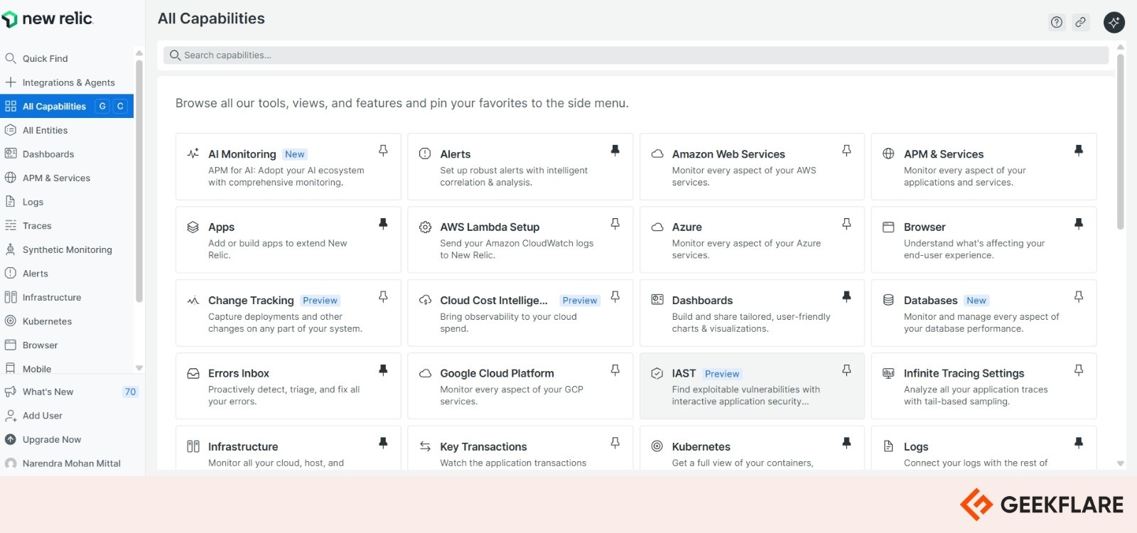
Task: Click the AWS Lambda Setup gear icon
Action: (x=425, y=227)
